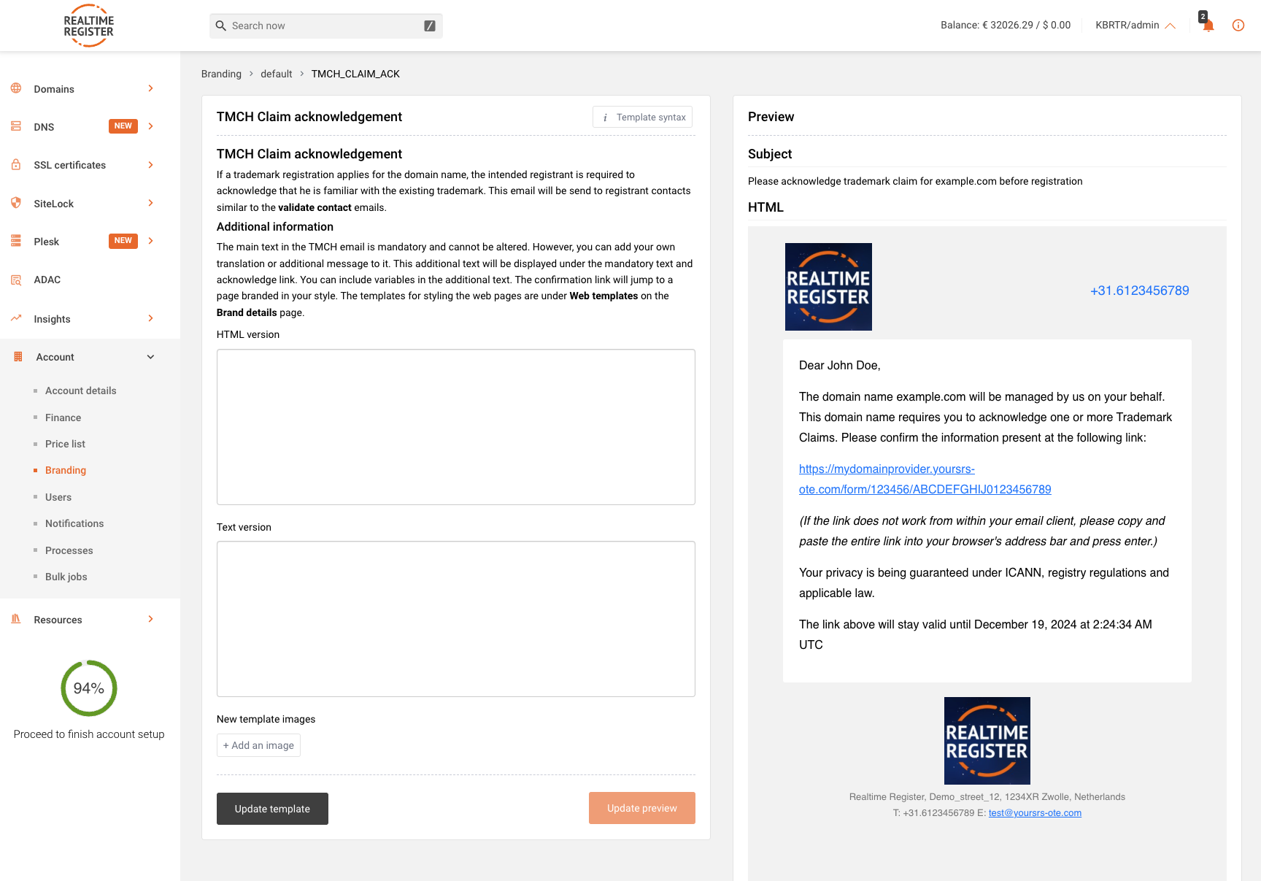Click Proceed to finish account setup text
The height and width of the screenshot is (881, 1261).
point(89,734)
